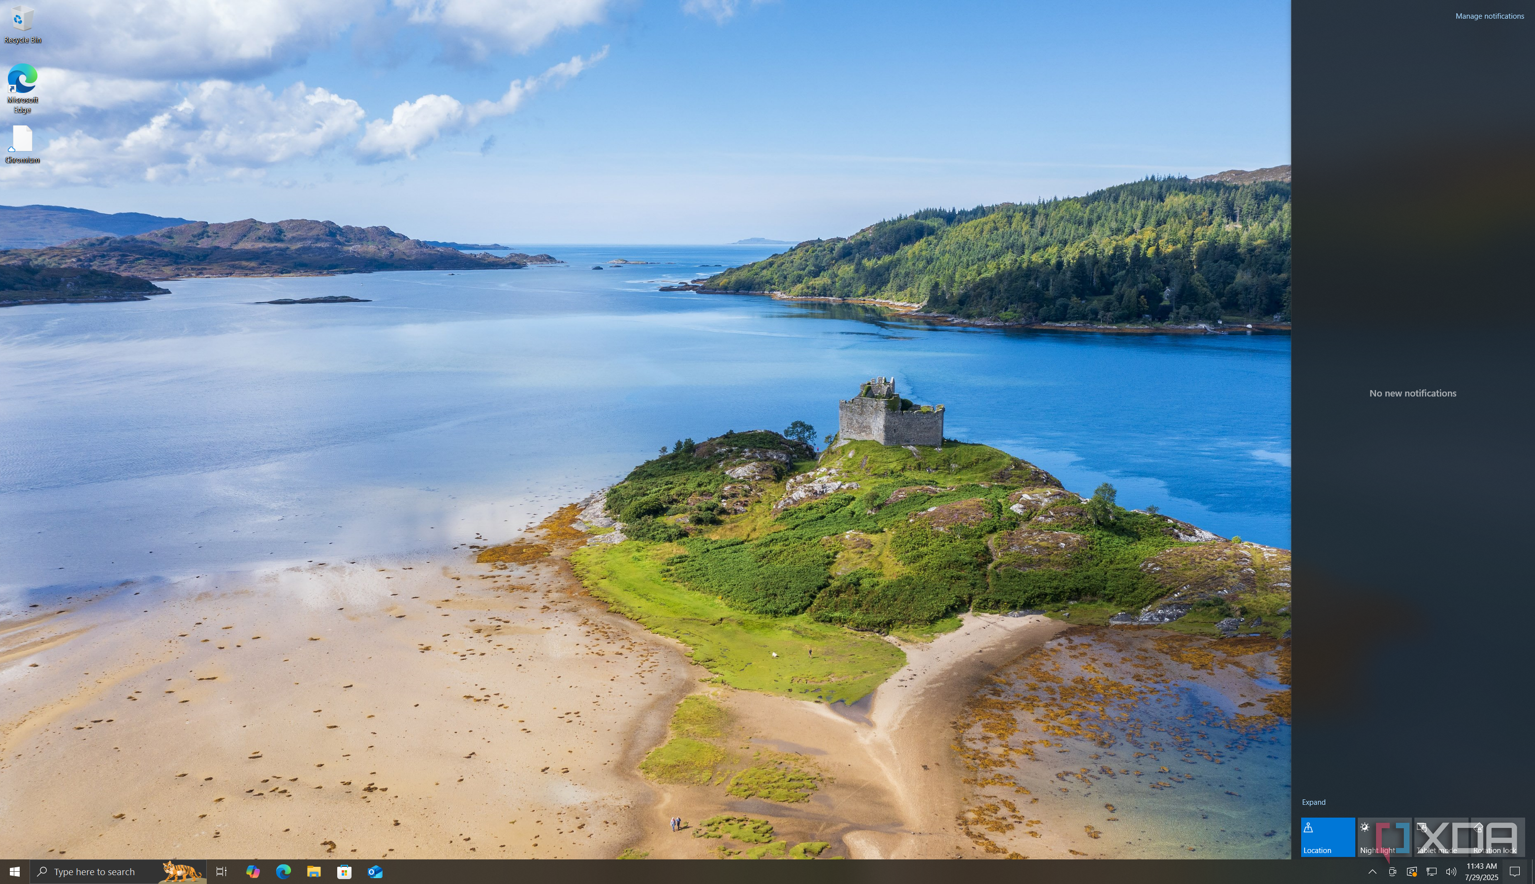Screen dimensions: 1535x884
Task: Toggle Tablet mode quick action
Action: pos(1441,837)
